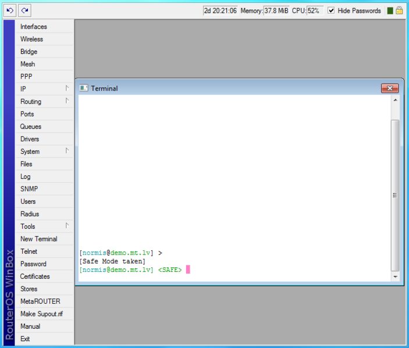This screenshot has height=348, width=409.
Task: Click the yellow padlock icon
Action: tap(400, 10)
